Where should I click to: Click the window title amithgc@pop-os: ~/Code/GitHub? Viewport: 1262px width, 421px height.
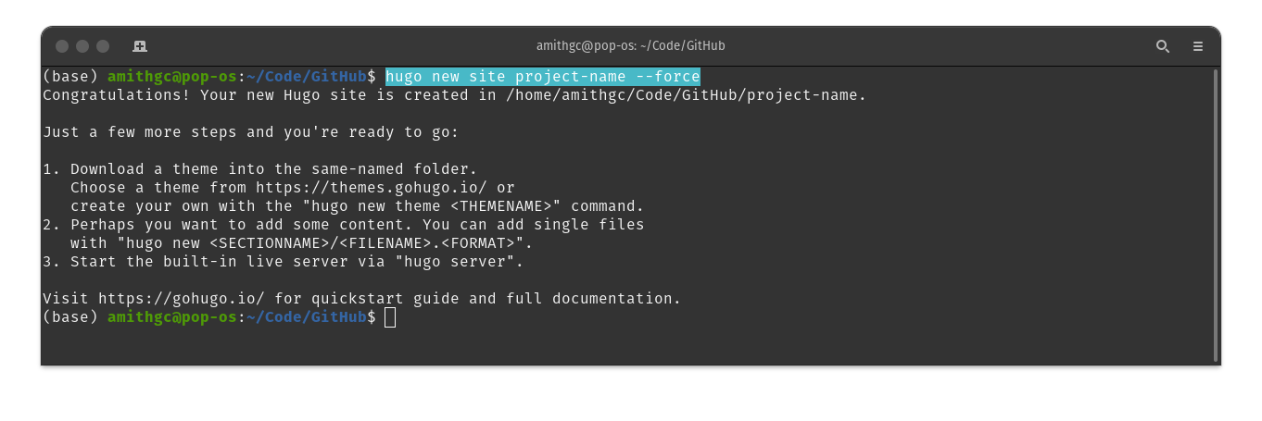[630, 46]
